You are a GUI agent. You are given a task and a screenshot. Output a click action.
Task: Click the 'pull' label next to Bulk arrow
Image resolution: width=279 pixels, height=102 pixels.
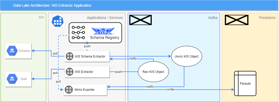(55, 73)
